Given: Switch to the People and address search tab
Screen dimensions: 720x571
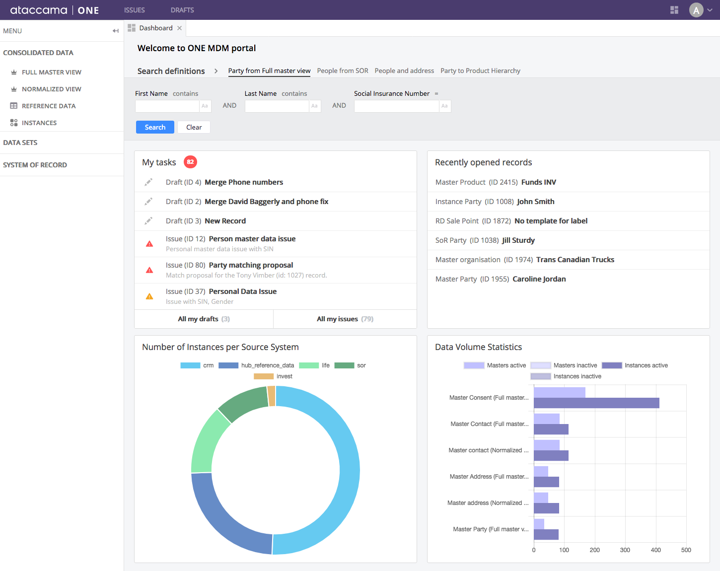Looking at the screenshot, I should coord(404,71).
